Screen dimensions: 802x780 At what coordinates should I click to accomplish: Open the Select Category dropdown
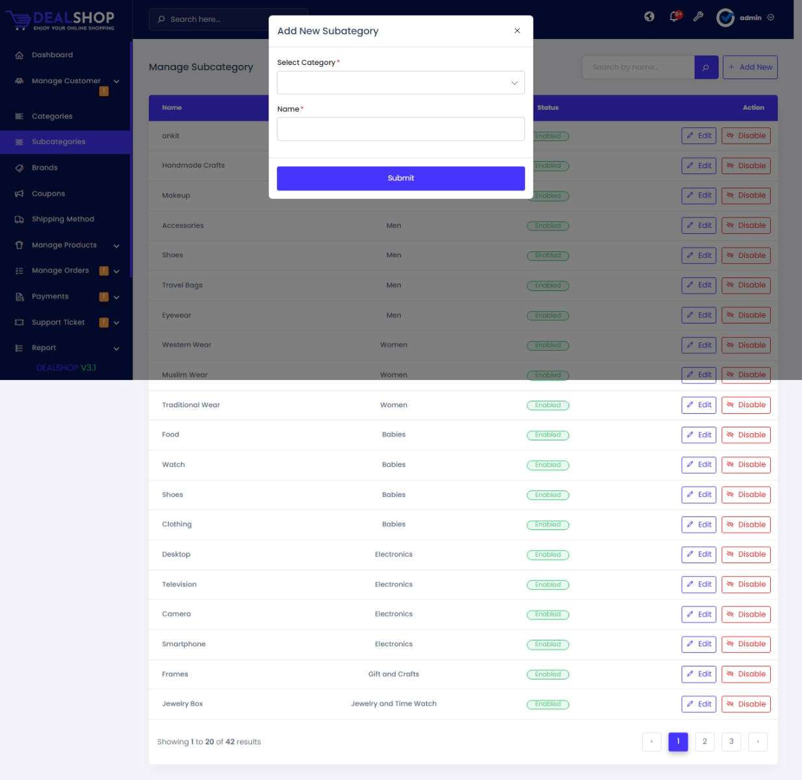click(x=400, y=83)
